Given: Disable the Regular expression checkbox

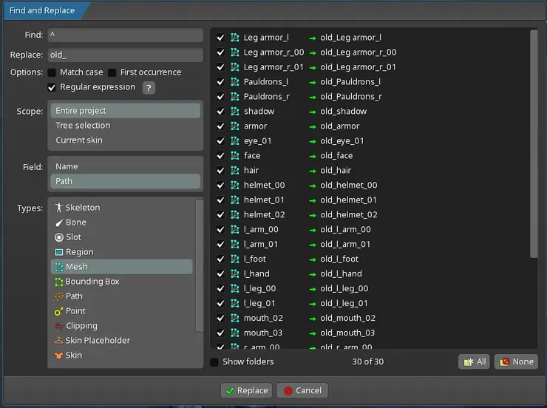Looking at the screenshot, I should tap(52, 87).
